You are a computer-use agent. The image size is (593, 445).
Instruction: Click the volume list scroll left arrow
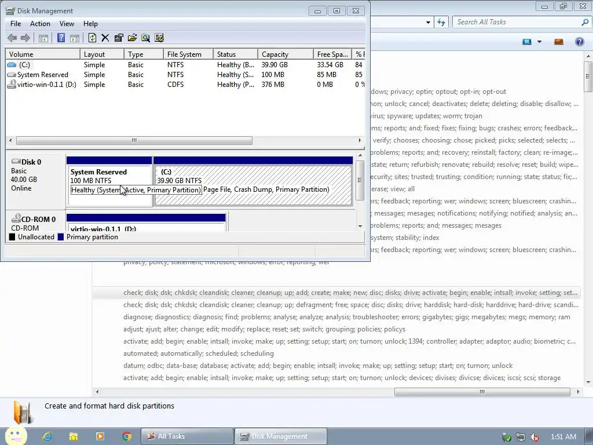pyautogui.click(x=10, y=140)
